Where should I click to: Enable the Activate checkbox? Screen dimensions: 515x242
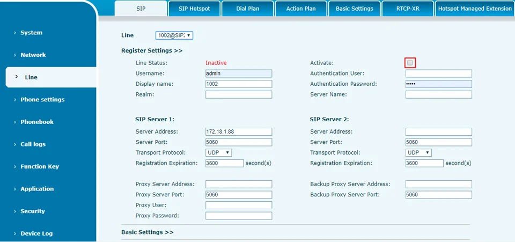click(410, 63)
